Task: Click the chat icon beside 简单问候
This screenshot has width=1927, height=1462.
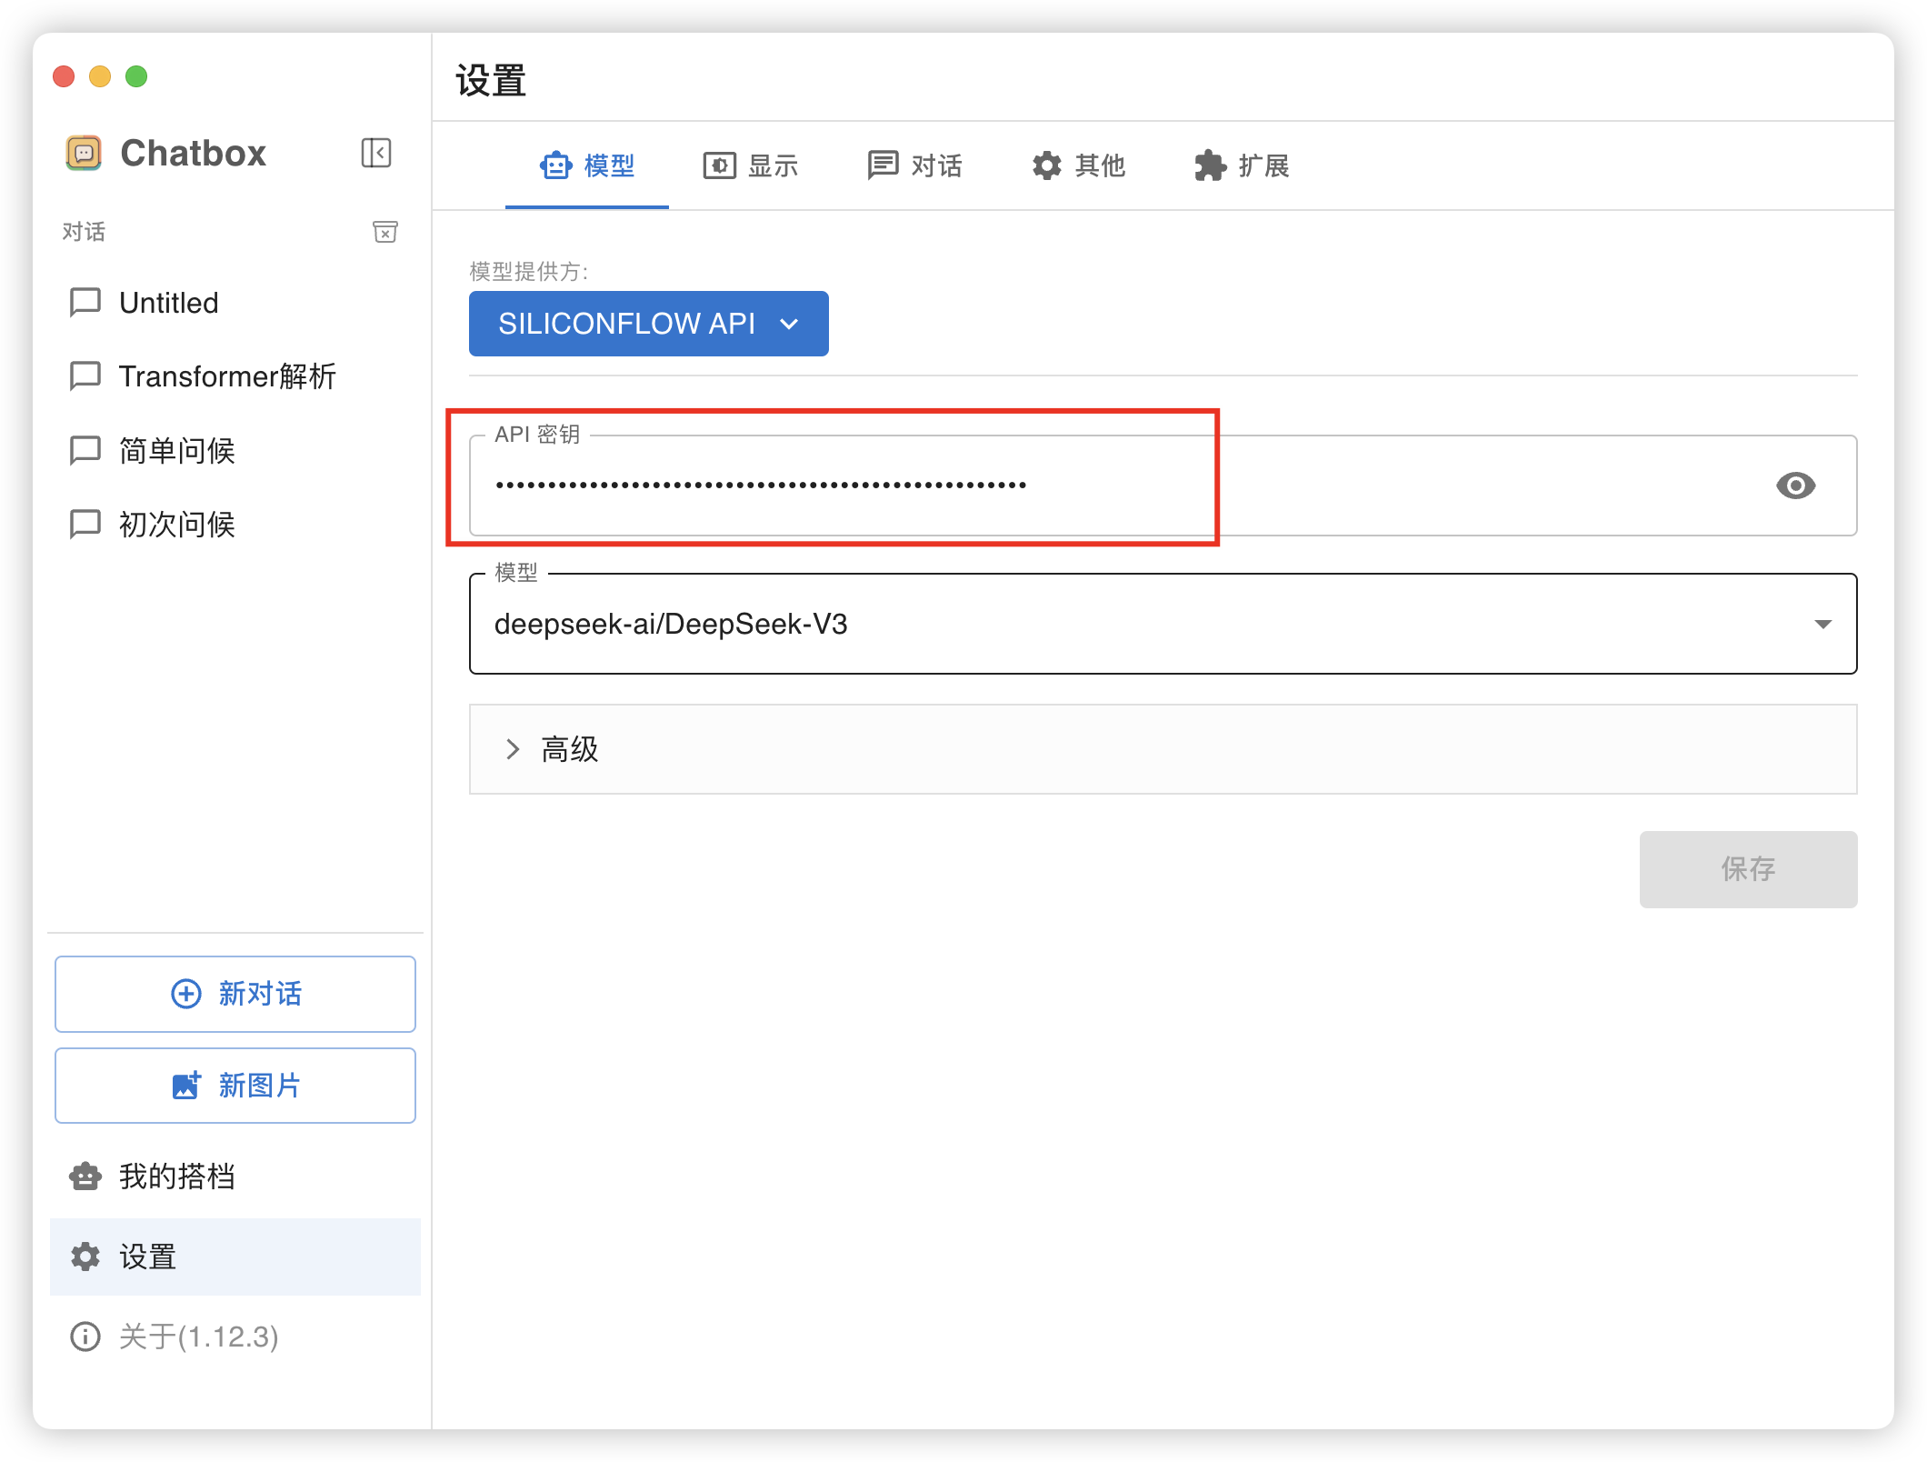Action: 85,450
